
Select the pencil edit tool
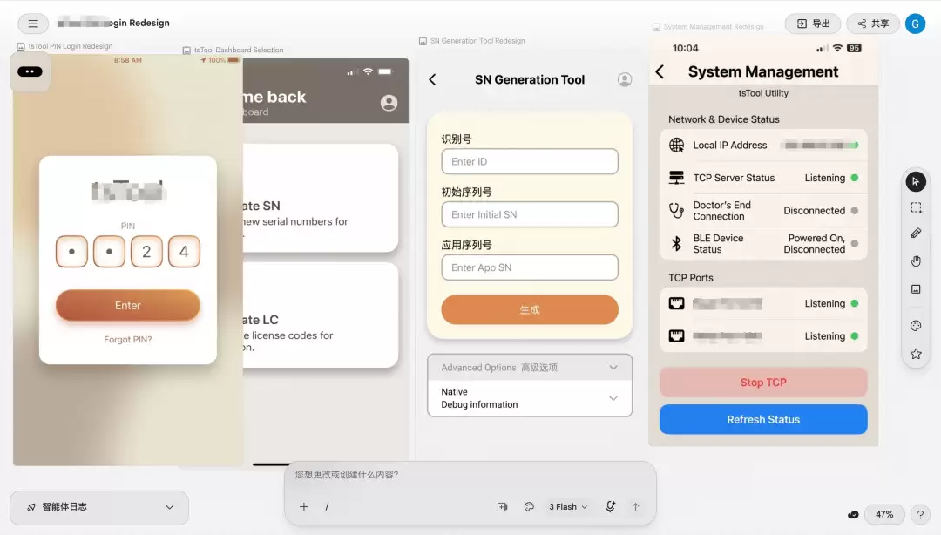[916, 234]
